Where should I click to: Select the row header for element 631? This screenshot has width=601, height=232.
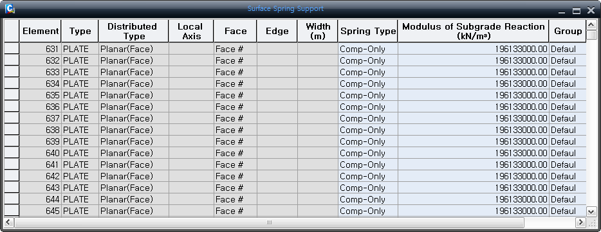click(x=12, y=49)
